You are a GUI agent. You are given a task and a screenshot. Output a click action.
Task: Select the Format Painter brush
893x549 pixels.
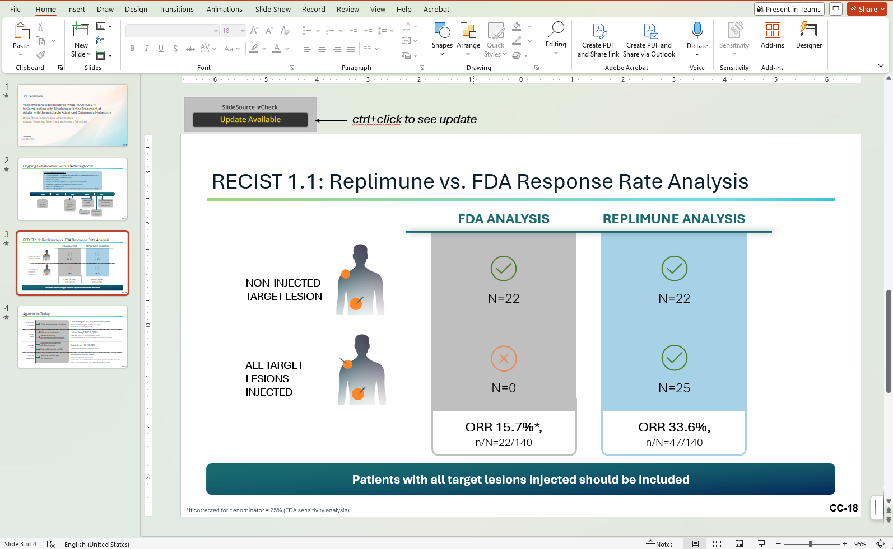click(40, 55)
